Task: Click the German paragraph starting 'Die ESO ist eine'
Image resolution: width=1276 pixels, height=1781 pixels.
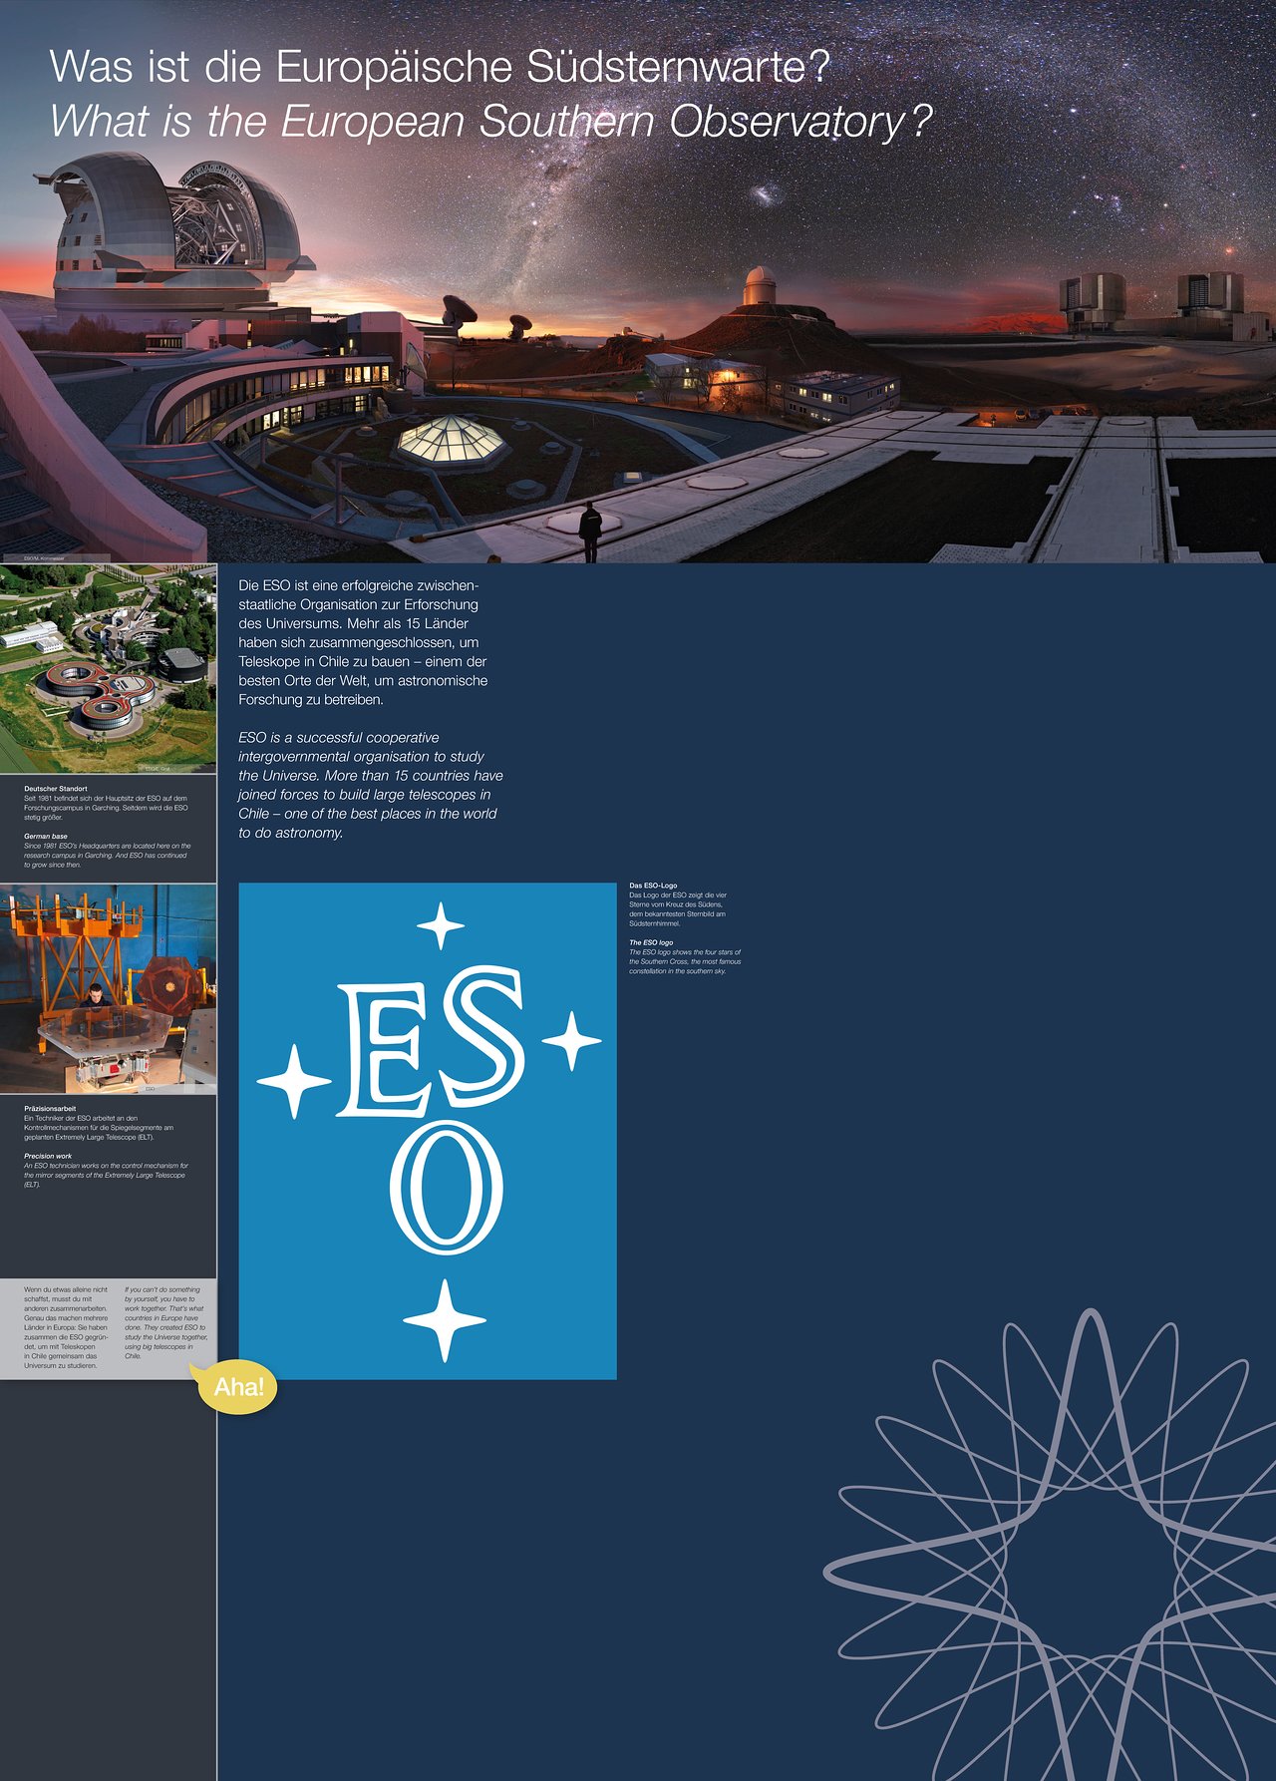Action: pyautogui.click(x=363, y=642)
